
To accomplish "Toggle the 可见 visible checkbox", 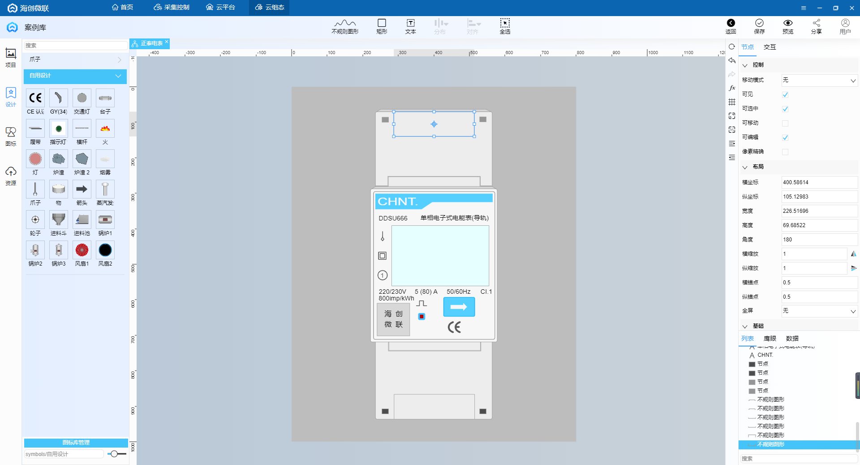I will (785, 94).
